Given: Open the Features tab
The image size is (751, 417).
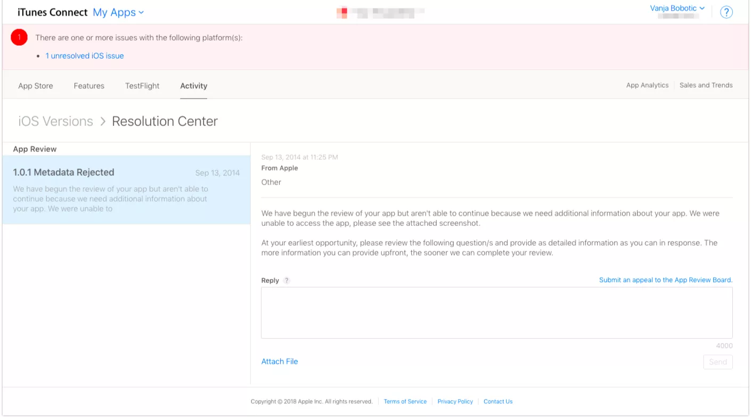Looking at the screenshot, I should click(x=89, y=86).
